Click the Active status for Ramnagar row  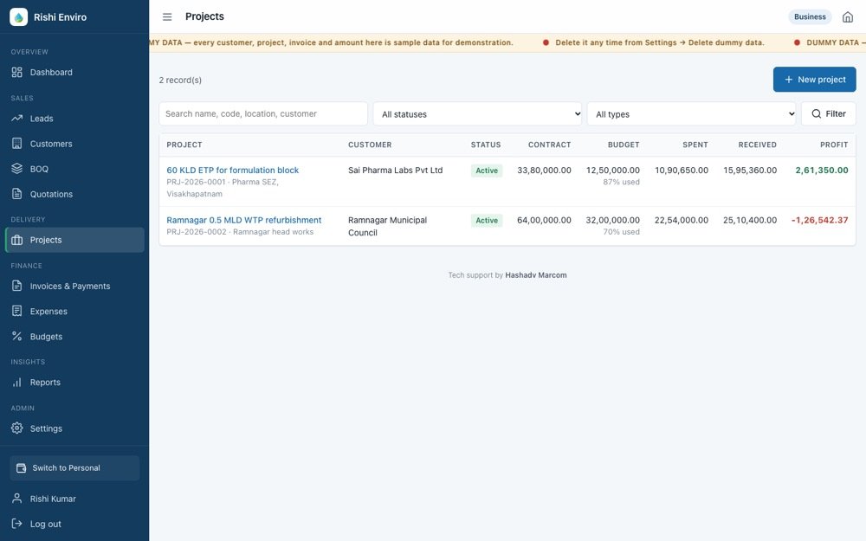point(487,220)
